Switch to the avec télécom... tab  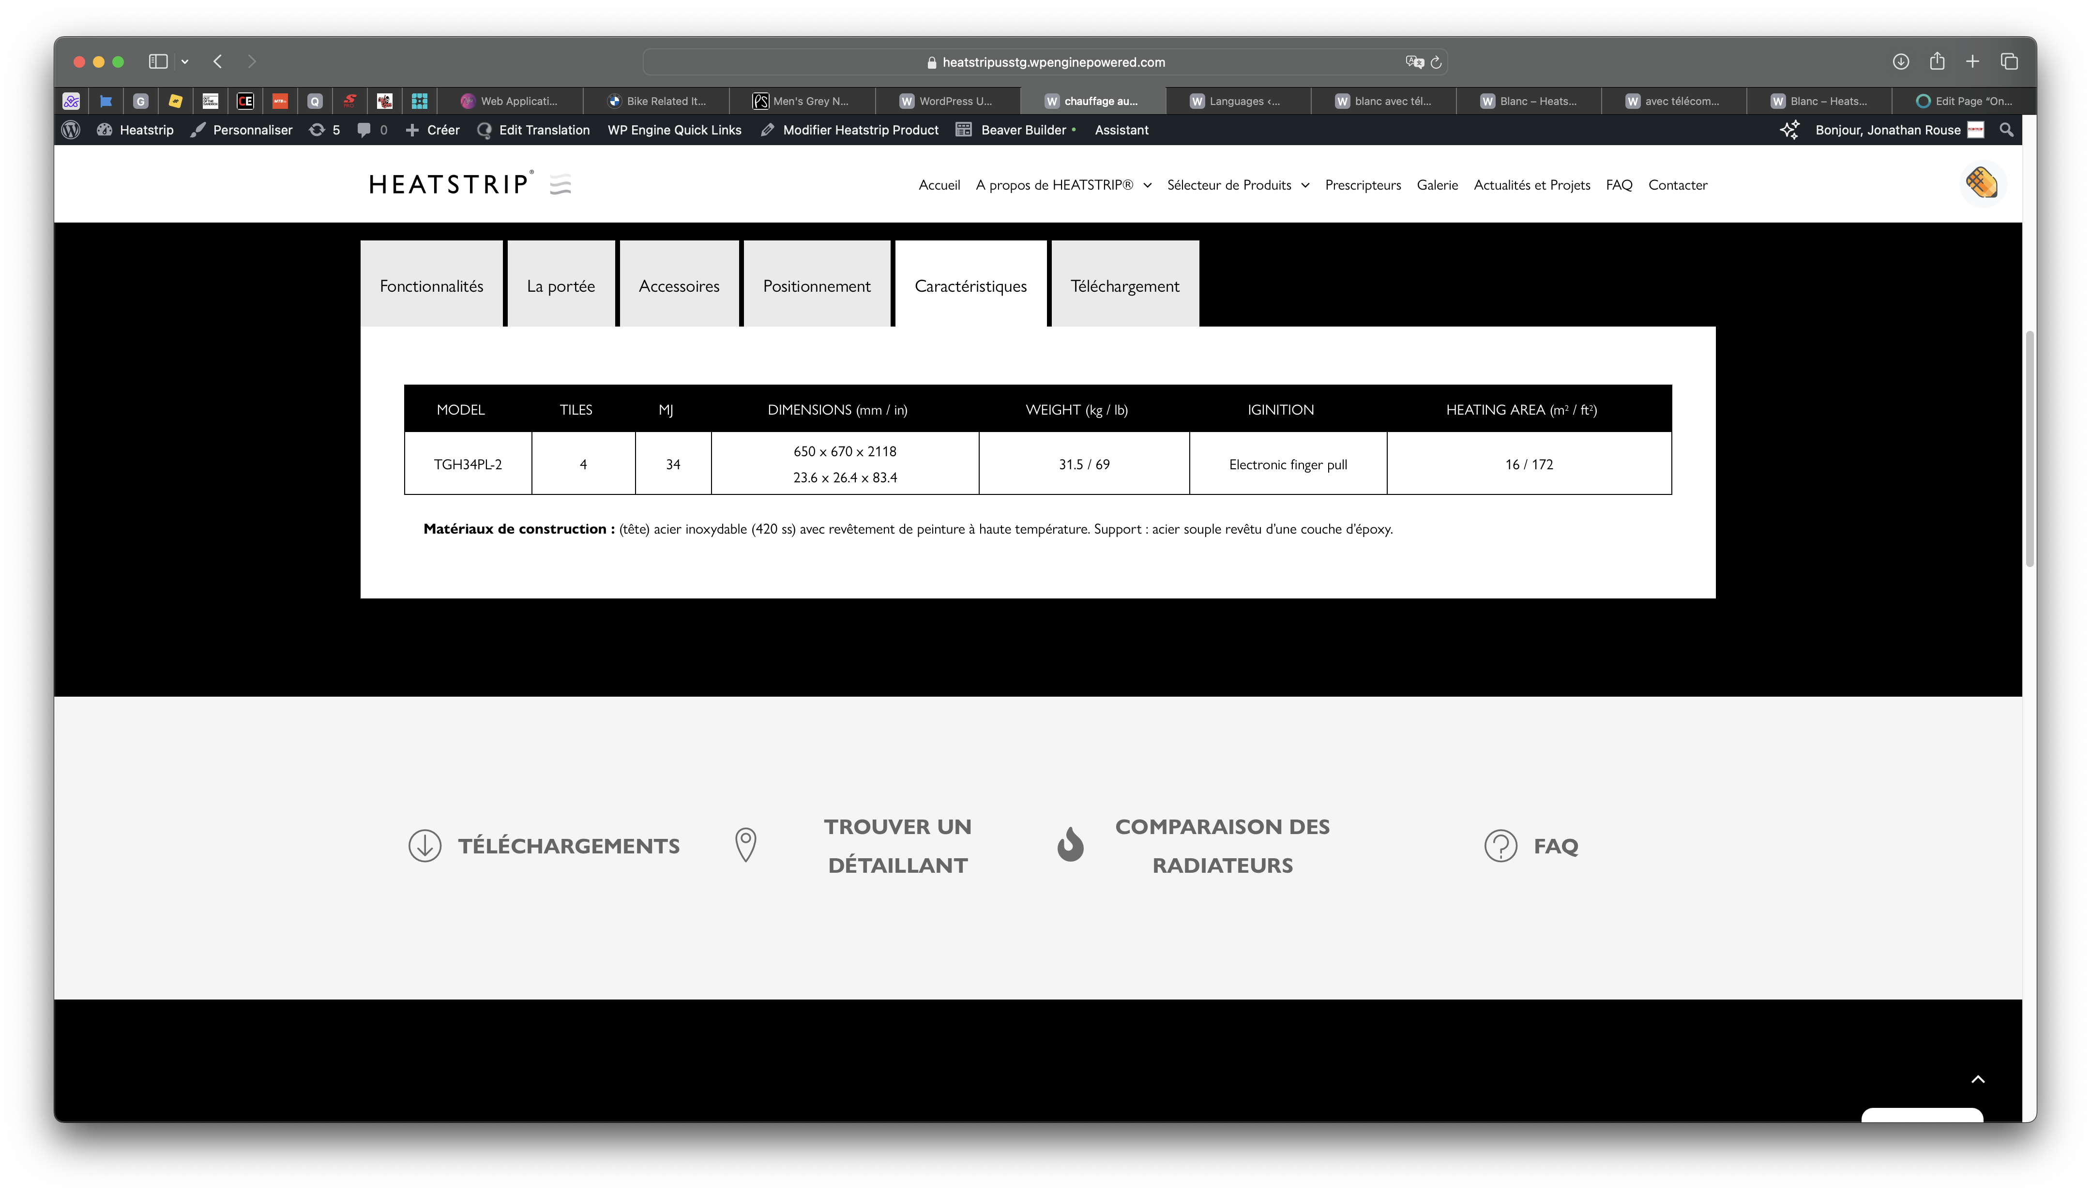tap(1673, 101)
